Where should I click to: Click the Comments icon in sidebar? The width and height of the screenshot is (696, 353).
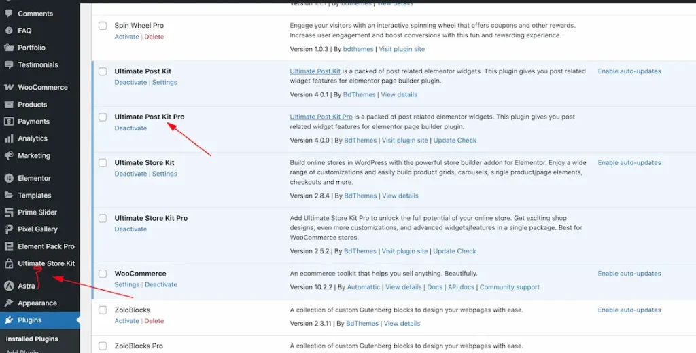tap(9, 14)
